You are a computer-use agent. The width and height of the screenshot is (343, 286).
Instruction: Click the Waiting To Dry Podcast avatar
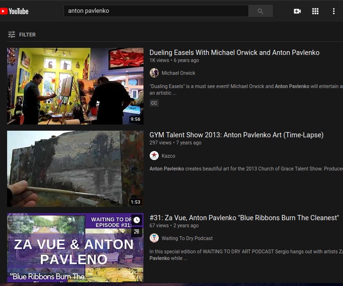pyautogui.click(x=154, y=238)
